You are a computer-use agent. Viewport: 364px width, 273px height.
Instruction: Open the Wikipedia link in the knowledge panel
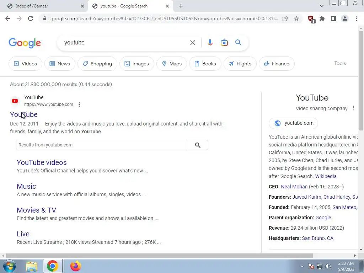326,176
